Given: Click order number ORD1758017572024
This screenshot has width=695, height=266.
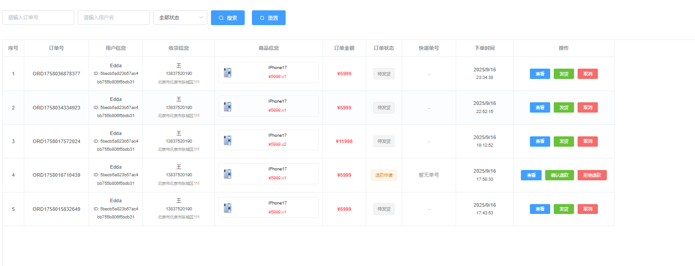Looking at the screenshot, I should coord(56,141).
